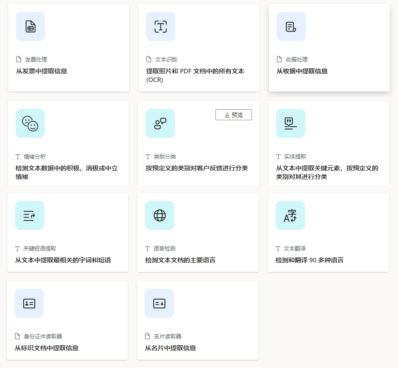Image resolution: width=398 pixels, height=368 pixels.
Task: Select the 名片读取器 business card icon
Action: 160,303
